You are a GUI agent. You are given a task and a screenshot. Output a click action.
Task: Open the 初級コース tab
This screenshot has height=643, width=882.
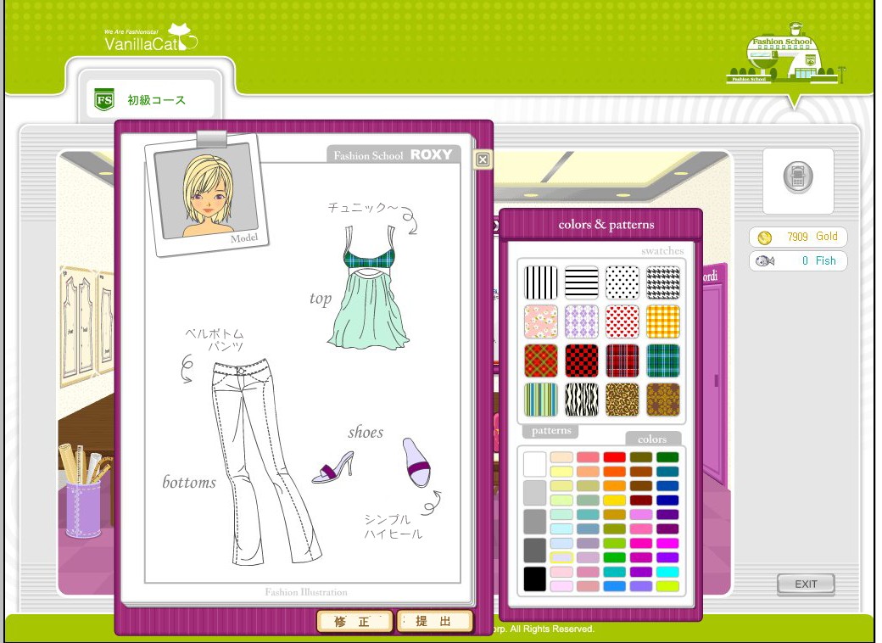[150, 99]
